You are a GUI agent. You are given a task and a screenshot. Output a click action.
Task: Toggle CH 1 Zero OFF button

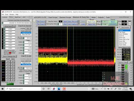point(13,62)
